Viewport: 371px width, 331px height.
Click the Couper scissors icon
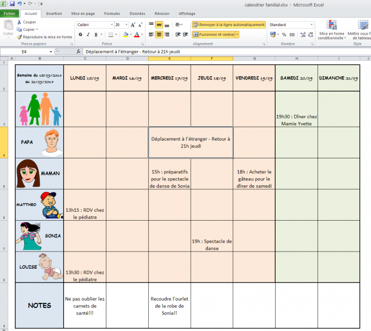click(19, 22)
